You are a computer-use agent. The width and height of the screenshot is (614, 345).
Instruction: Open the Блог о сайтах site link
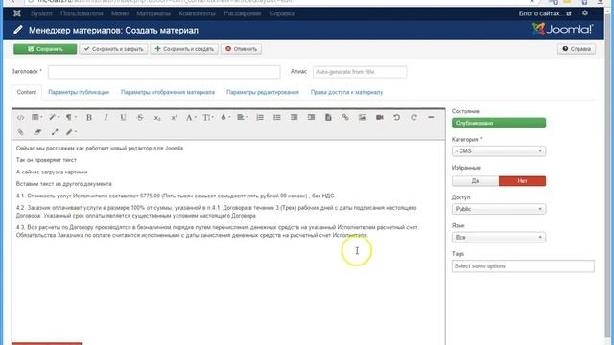[x=545, y=13]
